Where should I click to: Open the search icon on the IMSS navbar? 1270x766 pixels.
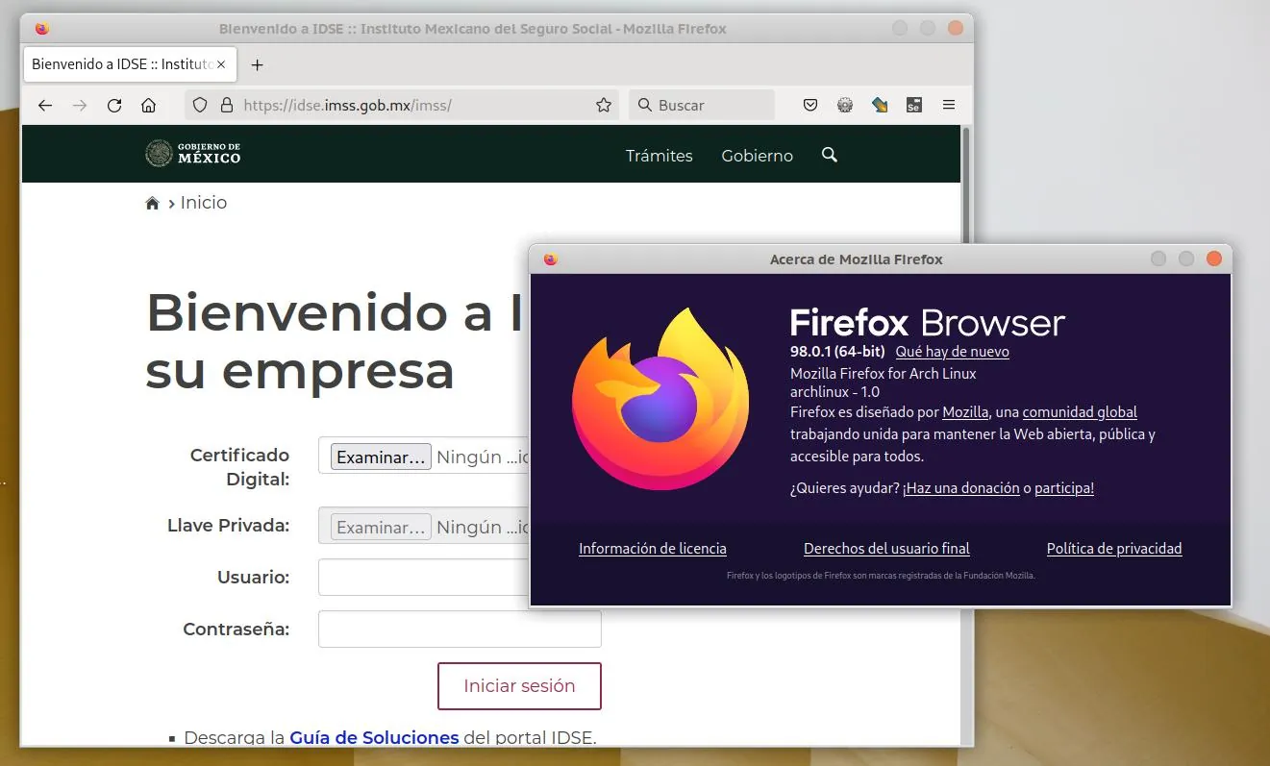click(x=829, y=155)
